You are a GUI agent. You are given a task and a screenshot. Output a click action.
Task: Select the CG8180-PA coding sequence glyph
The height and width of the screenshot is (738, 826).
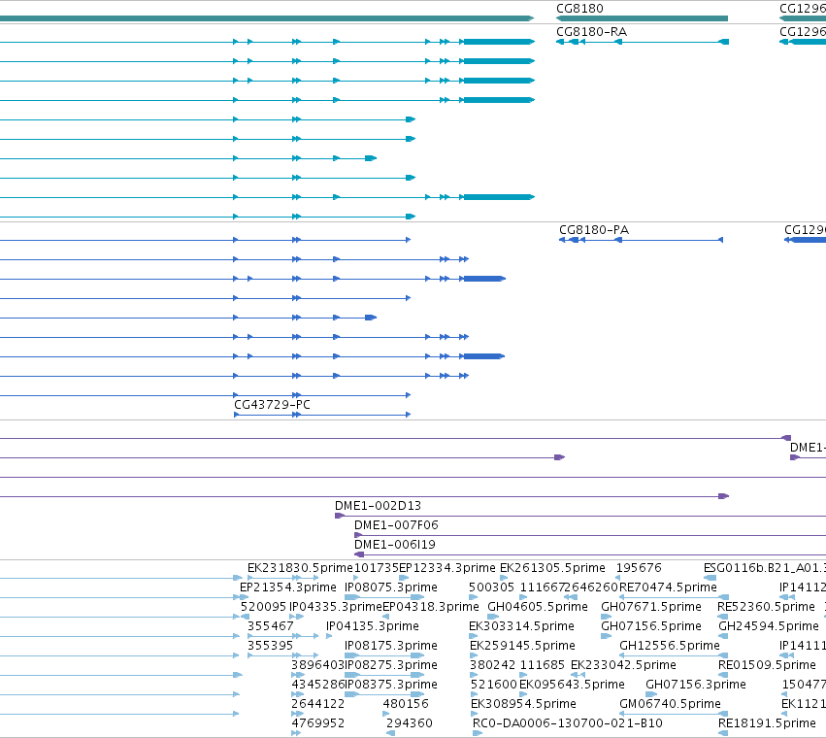(x=642, y=240)
